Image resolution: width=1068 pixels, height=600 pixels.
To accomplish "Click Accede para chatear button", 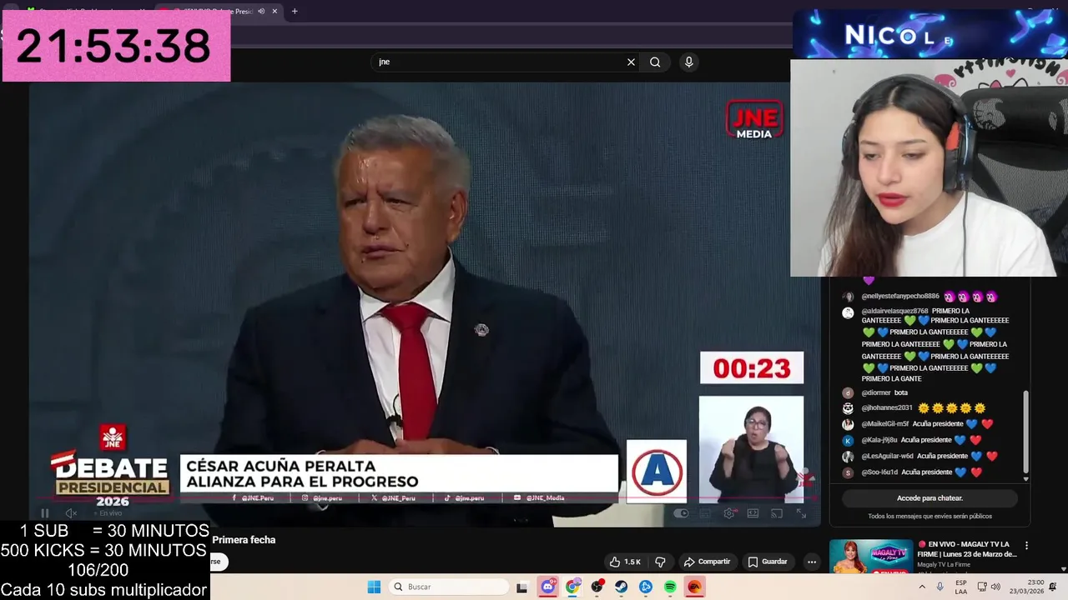I will [929, 498].
